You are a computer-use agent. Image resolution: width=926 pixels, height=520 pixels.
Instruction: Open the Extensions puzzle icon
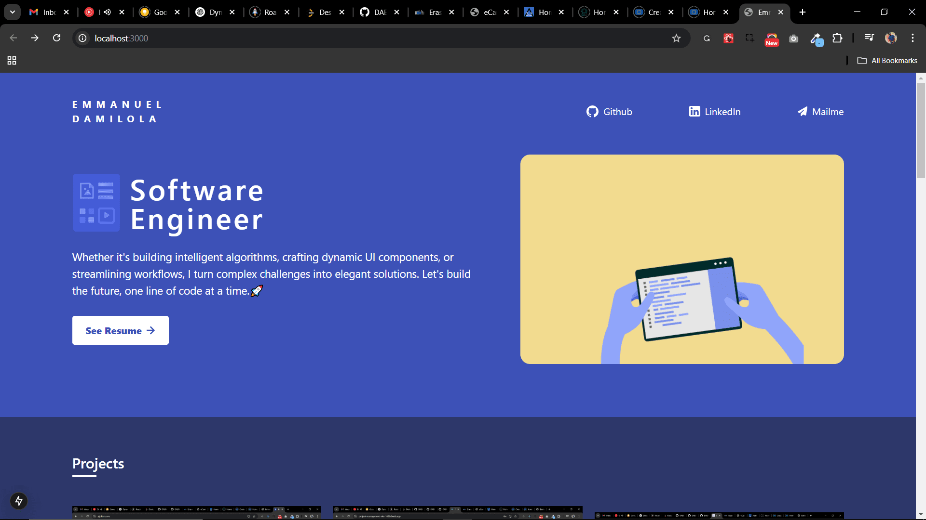pyautogui.click(x=838, y=38)
